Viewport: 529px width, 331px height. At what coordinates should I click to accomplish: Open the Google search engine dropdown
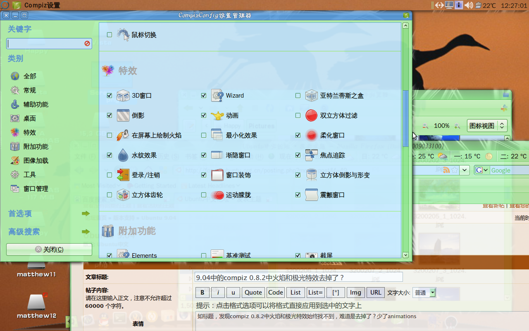[482, 170]
